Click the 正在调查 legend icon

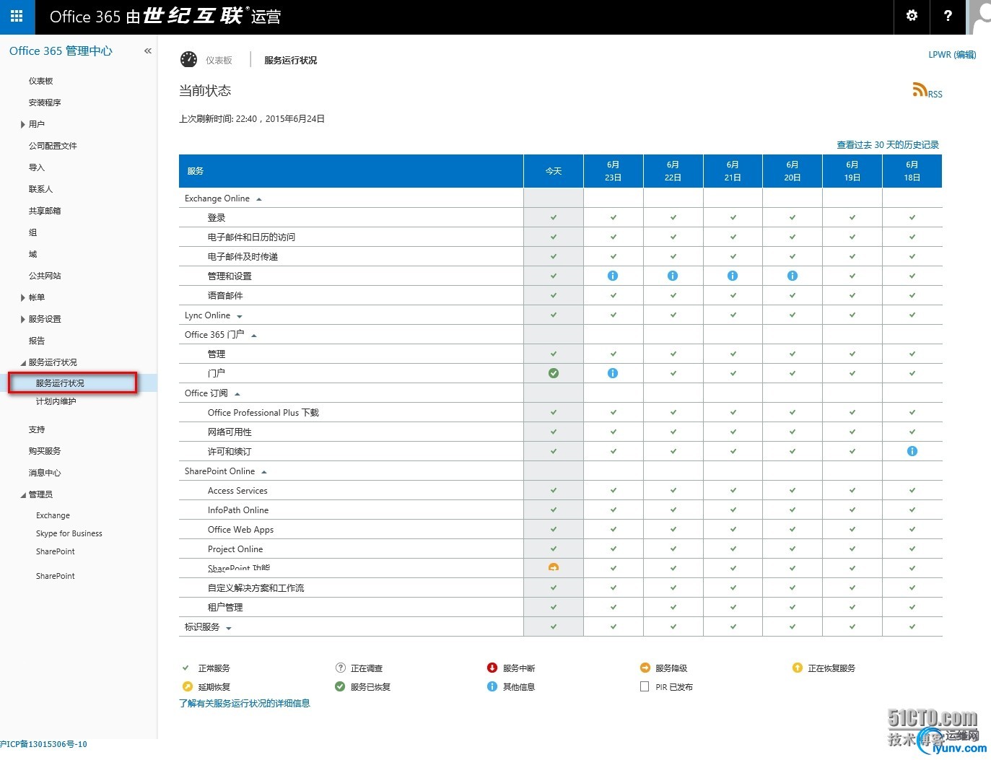point(341,668)
